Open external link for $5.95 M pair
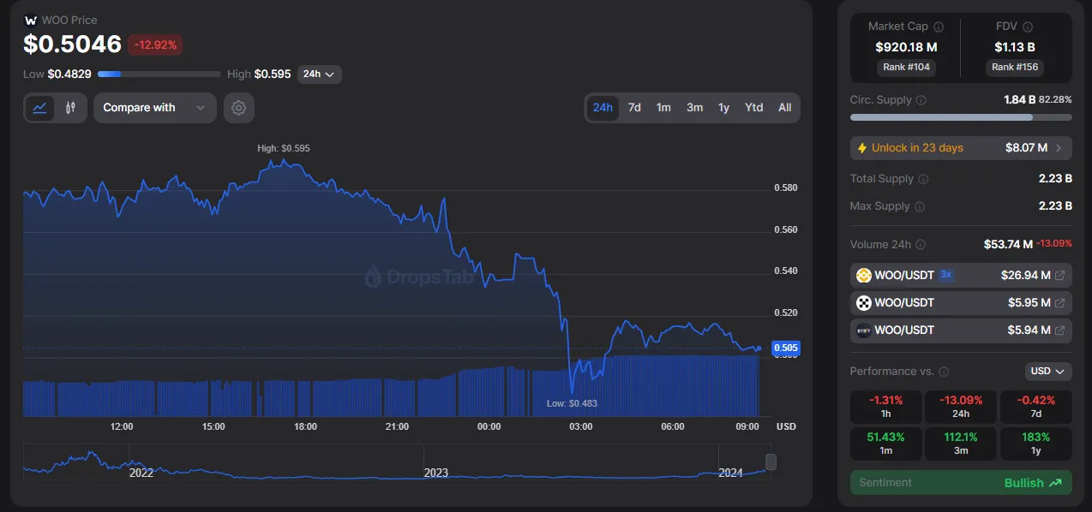 point(1059,303)
